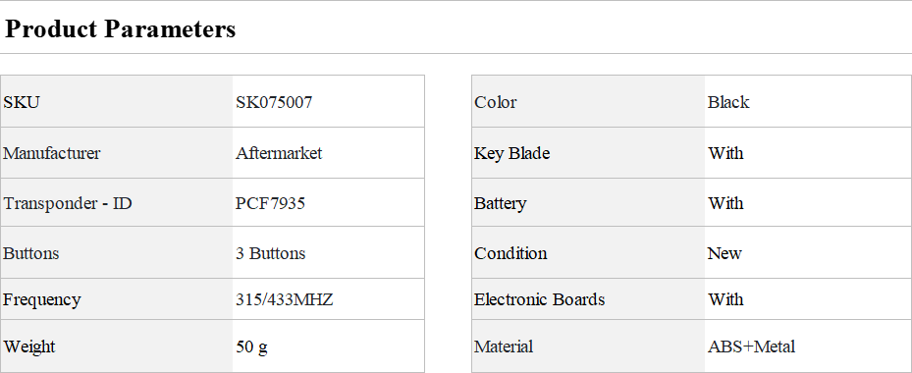Viewport: 912px width, 373px height.
Task: Select the ABS+Metal material value
Action: click(x=751, y=346)
